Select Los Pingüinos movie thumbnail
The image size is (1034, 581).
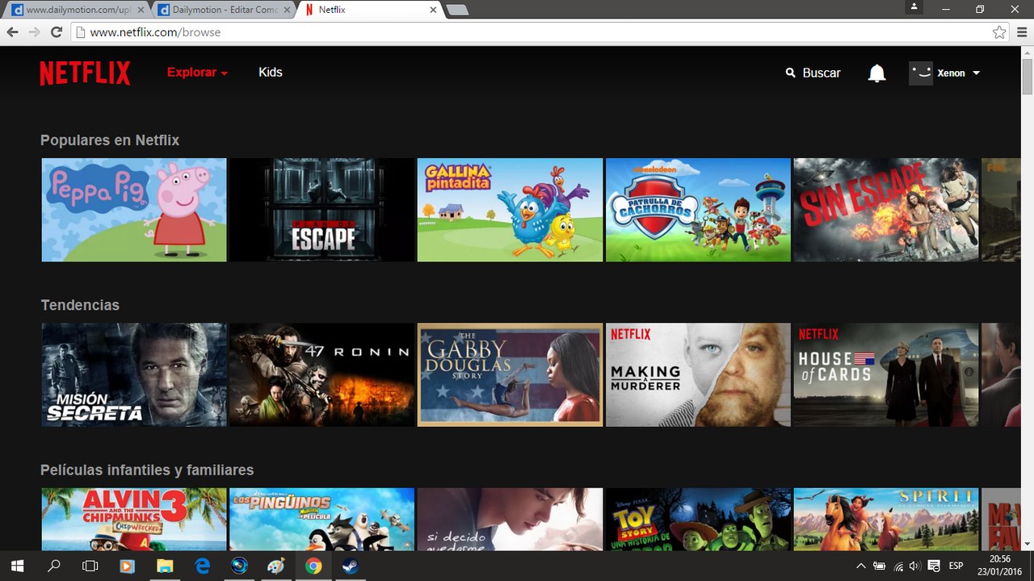322,519
